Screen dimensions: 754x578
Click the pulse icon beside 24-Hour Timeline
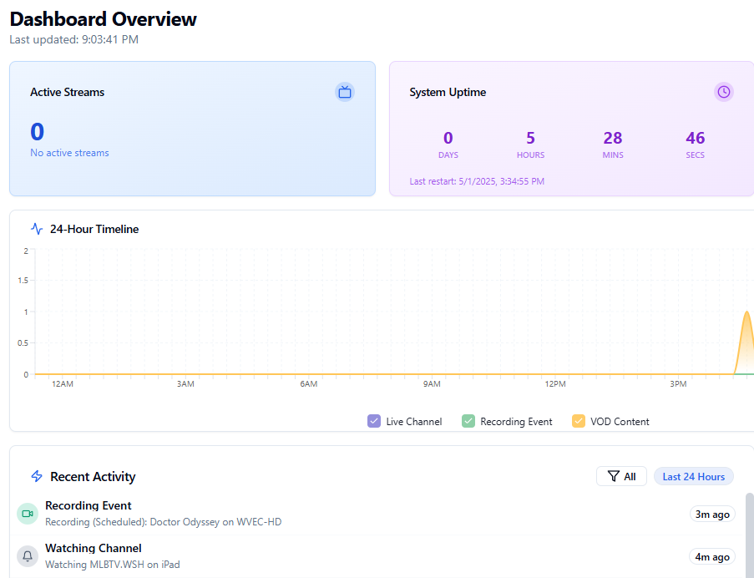[37, 229]
